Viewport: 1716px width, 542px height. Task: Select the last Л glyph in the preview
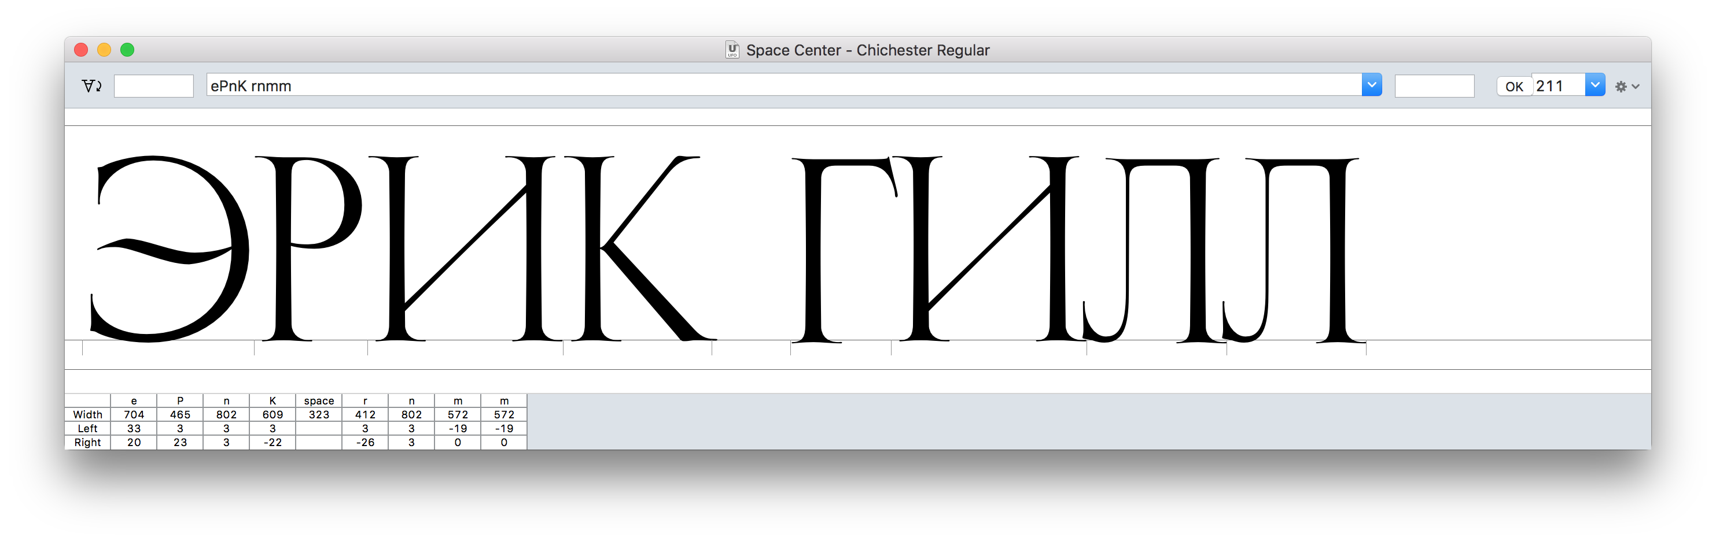(1294, 250)
